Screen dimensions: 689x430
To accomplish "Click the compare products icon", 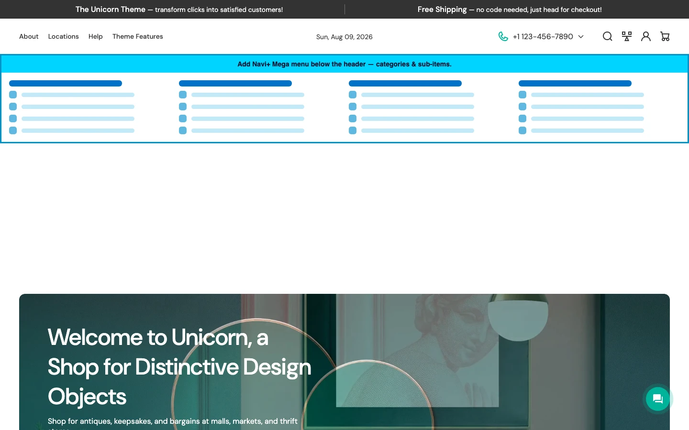I will tap(626, 36).
